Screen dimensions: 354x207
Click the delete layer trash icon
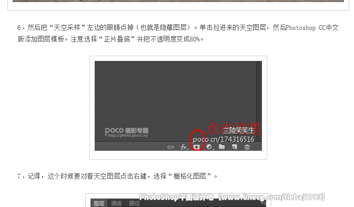(x=247, y=147)
